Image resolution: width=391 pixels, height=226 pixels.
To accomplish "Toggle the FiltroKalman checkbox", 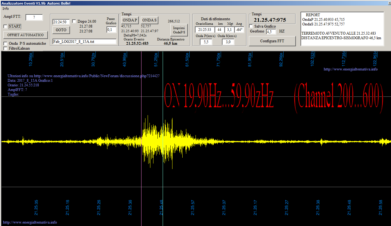I will 5,48.
